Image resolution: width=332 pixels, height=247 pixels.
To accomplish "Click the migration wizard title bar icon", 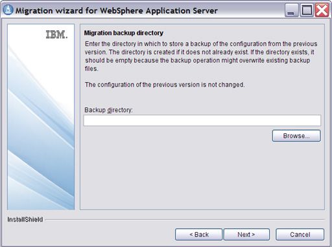I will pyautogui.click(x=8, y=10).
